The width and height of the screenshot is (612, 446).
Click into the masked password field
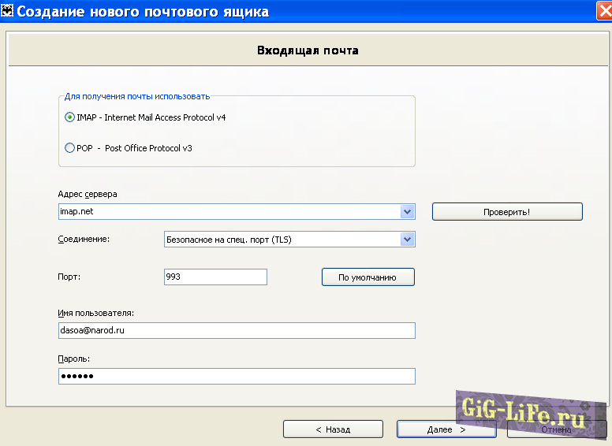(237, 377)
